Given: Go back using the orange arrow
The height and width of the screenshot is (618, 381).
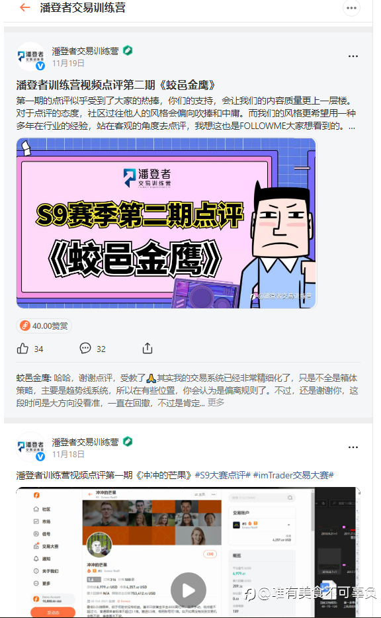Looking at the screenshot, I should 25,7.
